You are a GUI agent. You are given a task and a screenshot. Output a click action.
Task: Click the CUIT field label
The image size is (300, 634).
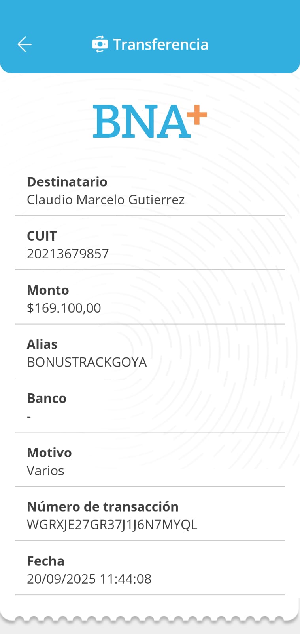pos(42,236)
